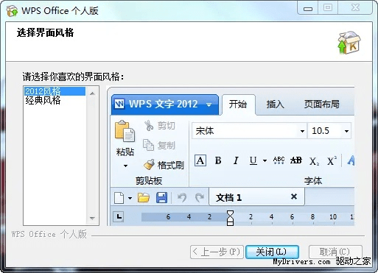This screenshot has height=273, width=378.
Task: Click the WPS installer box icon in header
Action: pos(349,43)
